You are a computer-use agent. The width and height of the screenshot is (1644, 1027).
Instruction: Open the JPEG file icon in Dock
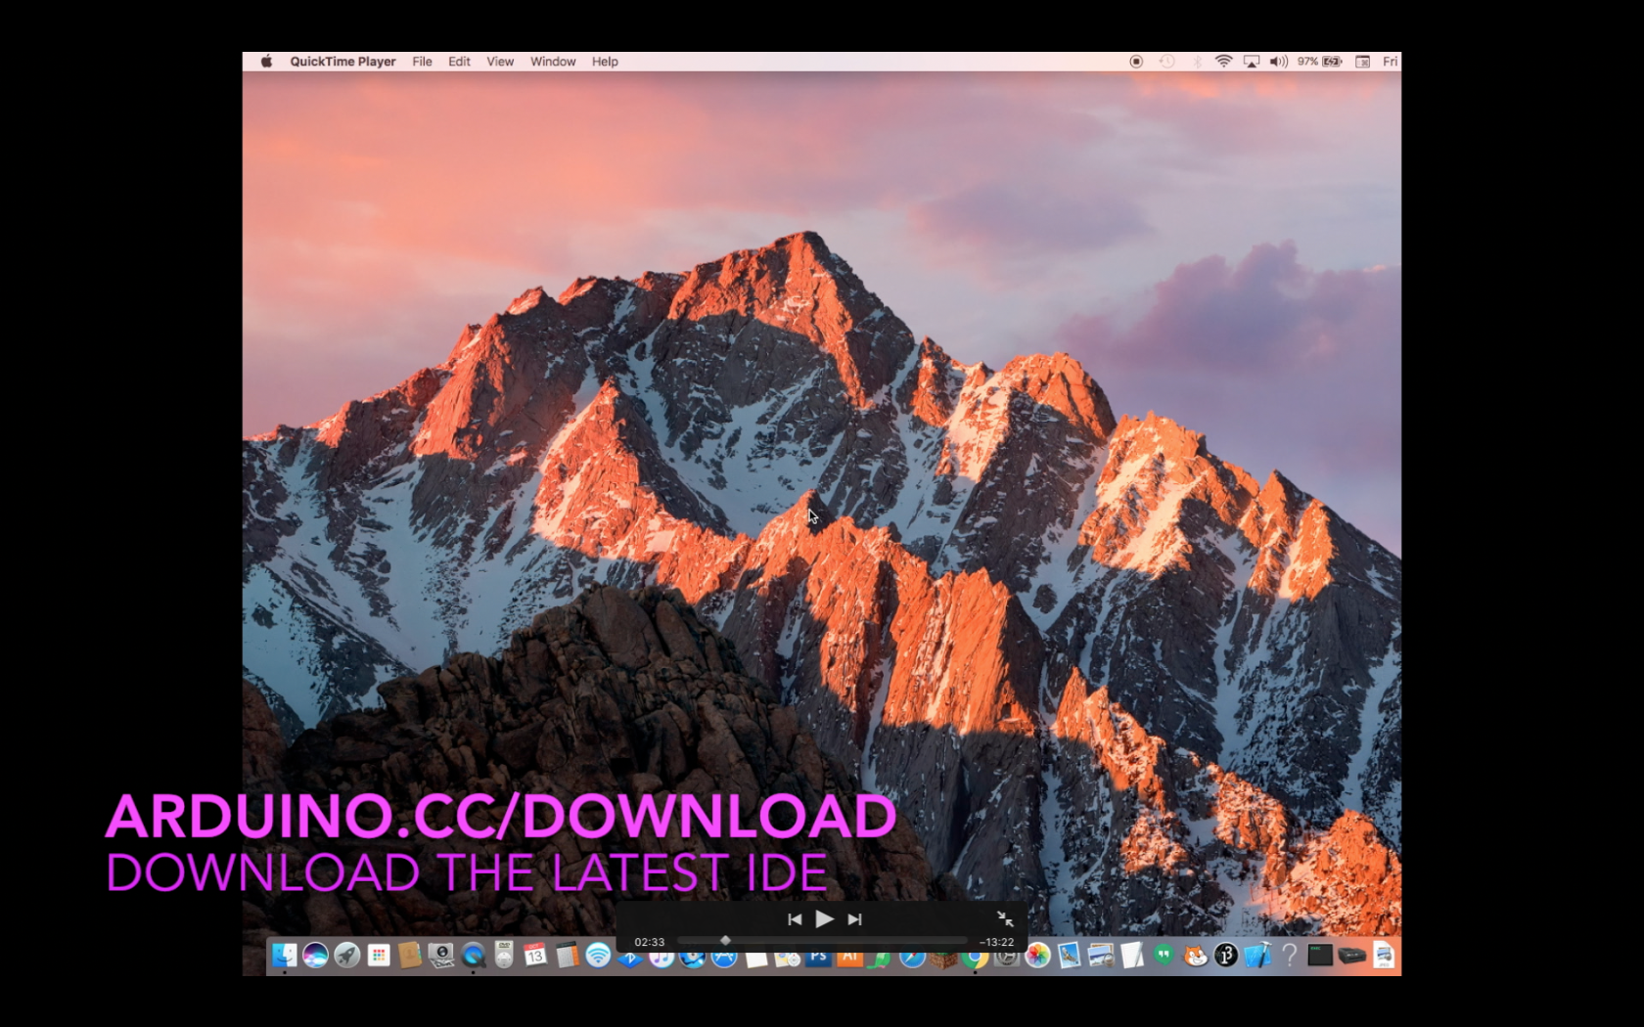click(1384, 956)
